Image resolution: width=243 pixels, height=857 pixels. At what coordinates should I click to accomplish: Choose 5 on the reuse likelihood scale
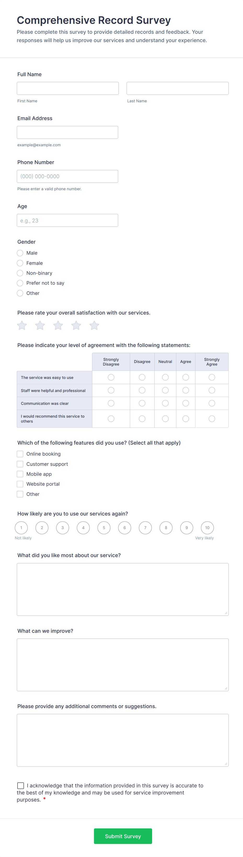[x=103, y=528]
